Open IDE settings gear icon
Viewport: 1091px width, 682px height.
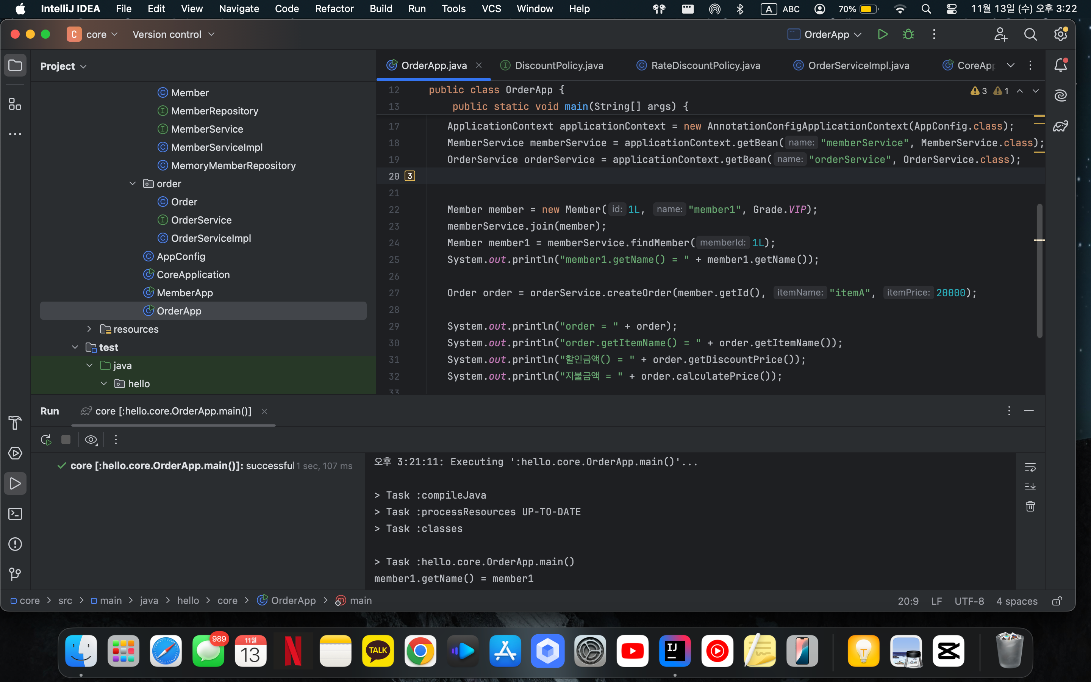1060,34
